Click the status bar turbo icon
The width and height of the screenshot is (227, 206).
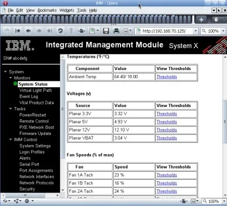click(x=27, y=201)
